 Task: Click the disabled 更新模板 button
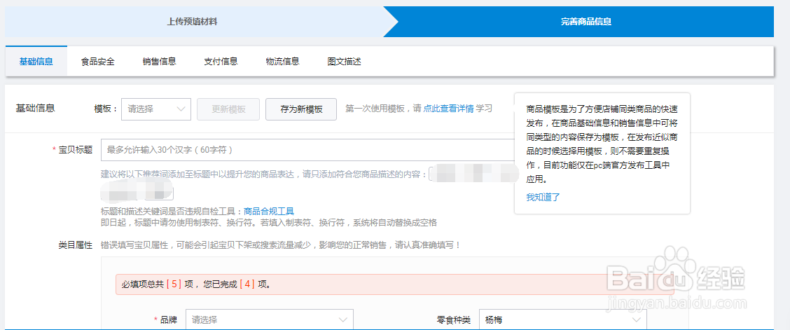pos(228,109)
